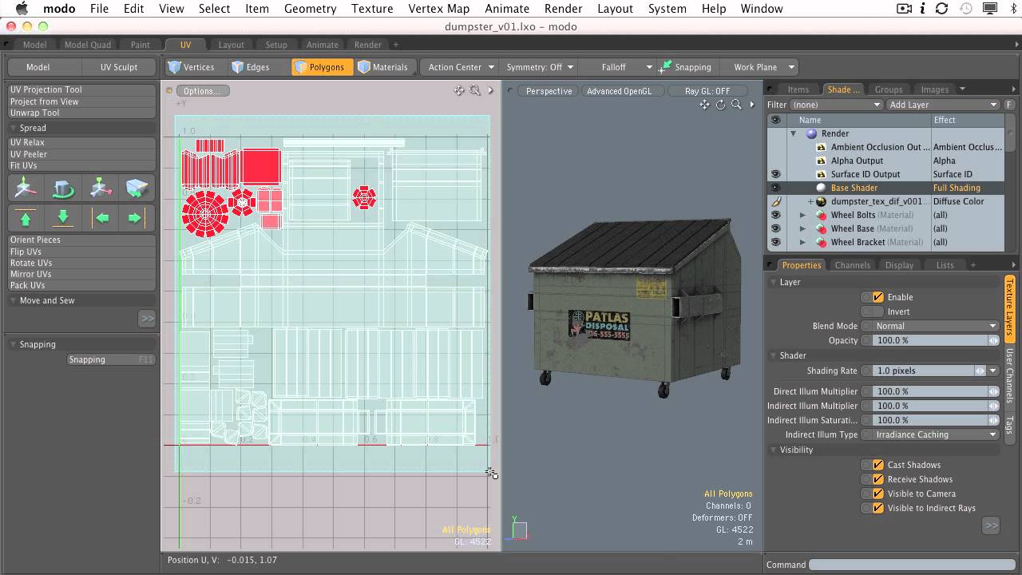Check the Invert checkbox
This screenshot has width=1022, height=575.
tap(878, 311)
